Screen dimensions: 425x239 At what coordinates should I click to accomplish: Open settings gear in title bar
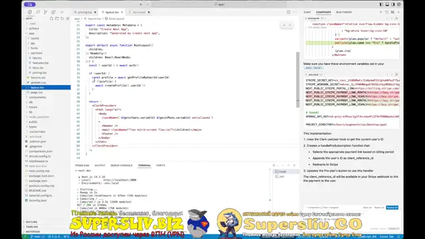point(398,5)
